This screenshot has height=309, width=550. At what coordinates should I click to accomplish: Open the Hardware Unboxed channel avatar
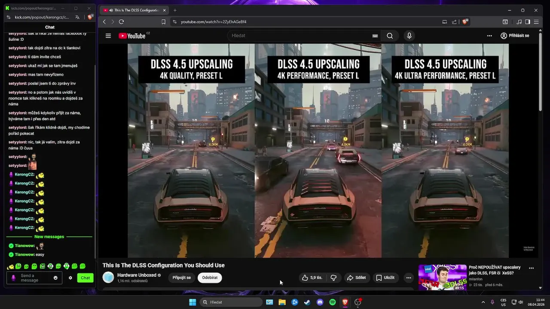[108, 277]
